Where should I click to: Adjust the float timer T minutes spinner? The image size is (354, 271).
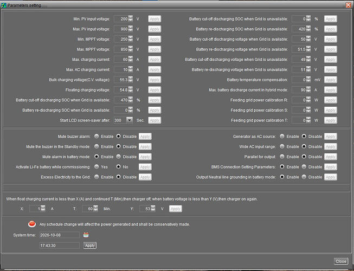pos(96,209)
